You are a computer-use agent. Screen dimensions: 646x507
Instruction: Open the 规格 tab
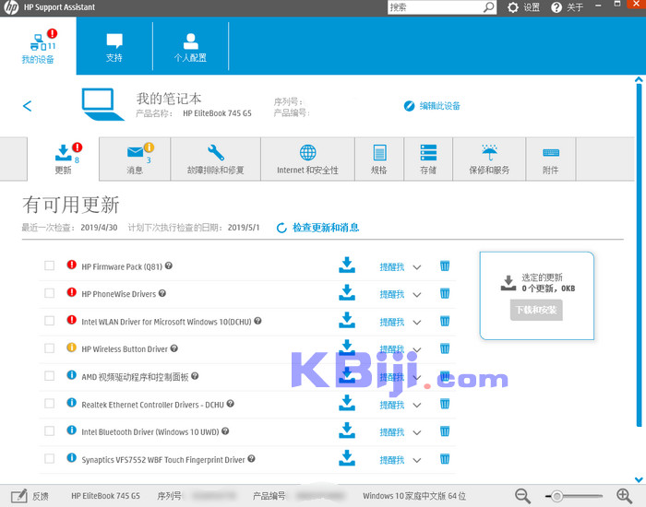379,159
